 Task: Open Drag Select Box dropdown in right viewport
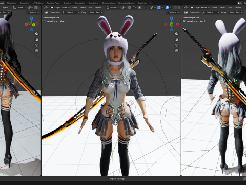[236, 12]
